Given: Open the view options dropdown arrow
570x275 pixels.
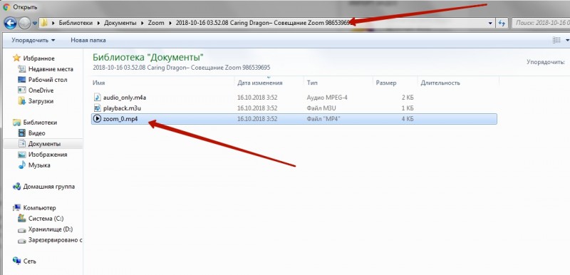Looking at the screenshot, I should 567,40.
